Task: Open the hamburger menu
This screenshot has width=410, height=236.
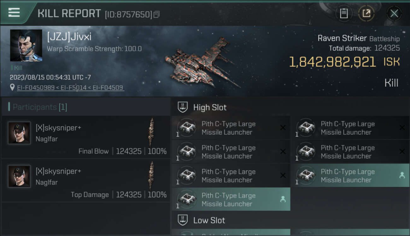Action: pyautogui.click(x=14, y=13)
